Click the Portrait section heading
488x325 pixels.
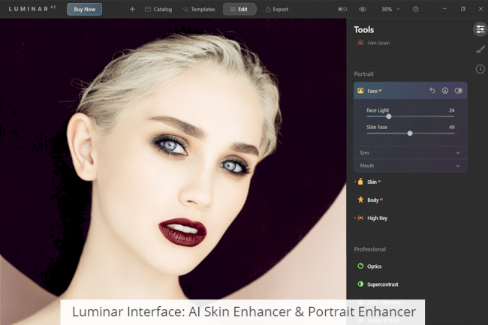point(364,74)
